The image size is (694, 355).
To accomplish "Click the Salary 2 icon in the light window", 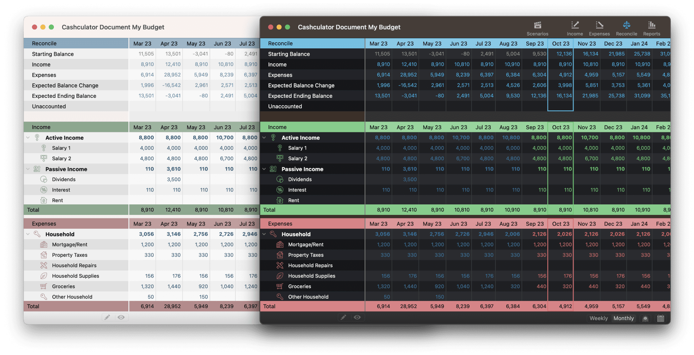I will (44, 158).
